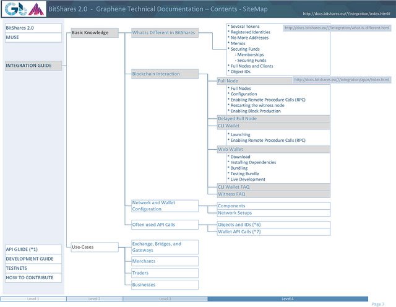Select BitShares 2.0 in the sidebar

[x=33, y=28]
